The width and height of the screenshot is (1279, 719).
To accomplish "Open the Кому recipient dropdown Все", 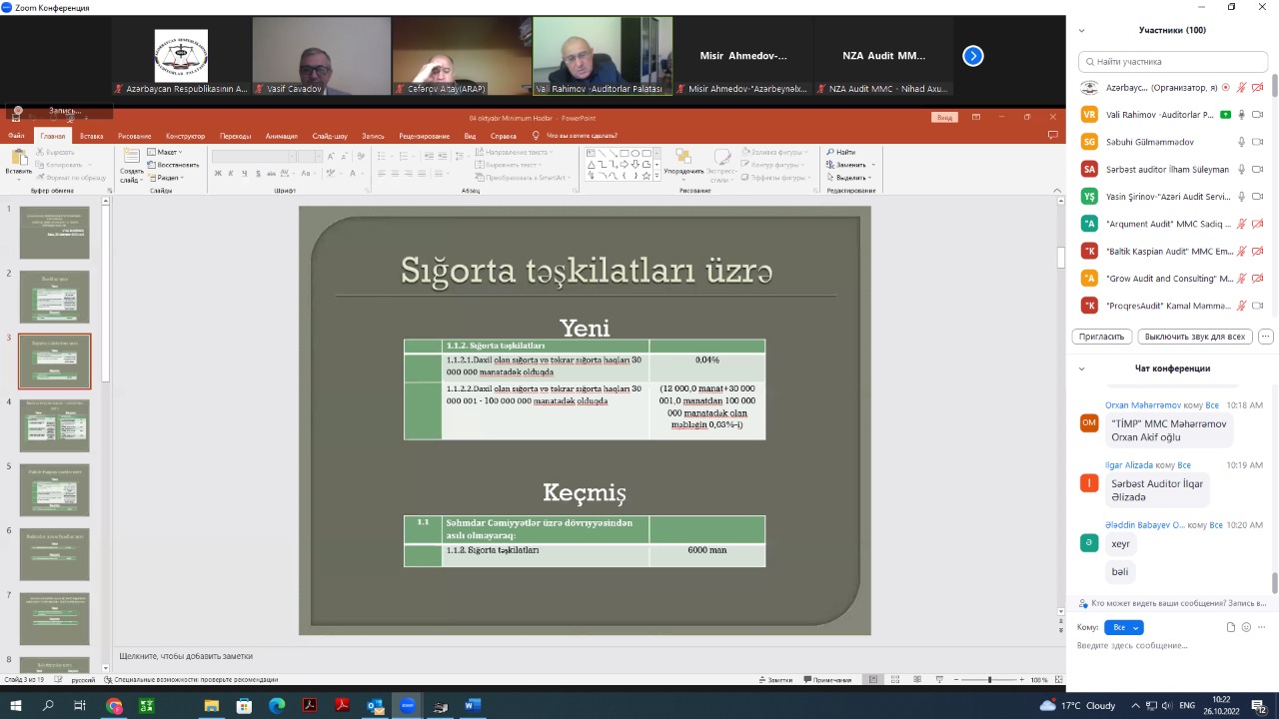I will tap(1124, 627).
